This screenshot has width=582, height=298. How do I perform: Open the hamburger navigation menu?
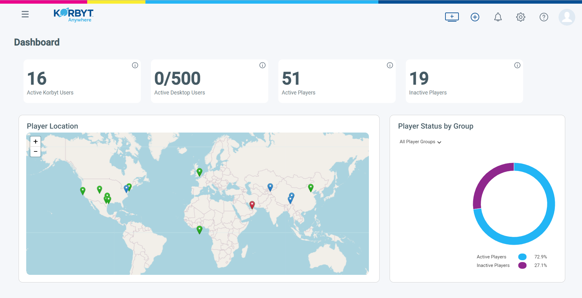point(25,14)
